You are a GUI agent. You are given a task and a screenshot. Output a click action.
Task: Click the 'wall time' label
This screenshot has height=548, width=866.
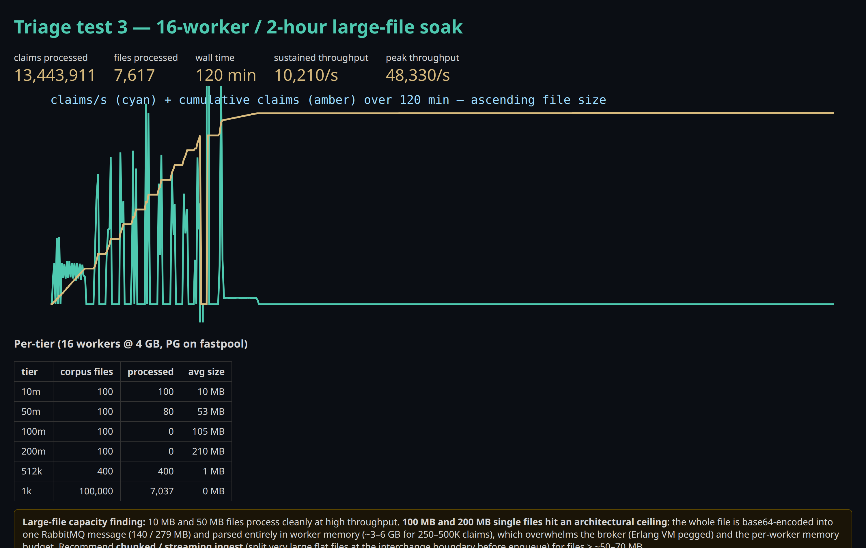point(215,57)
